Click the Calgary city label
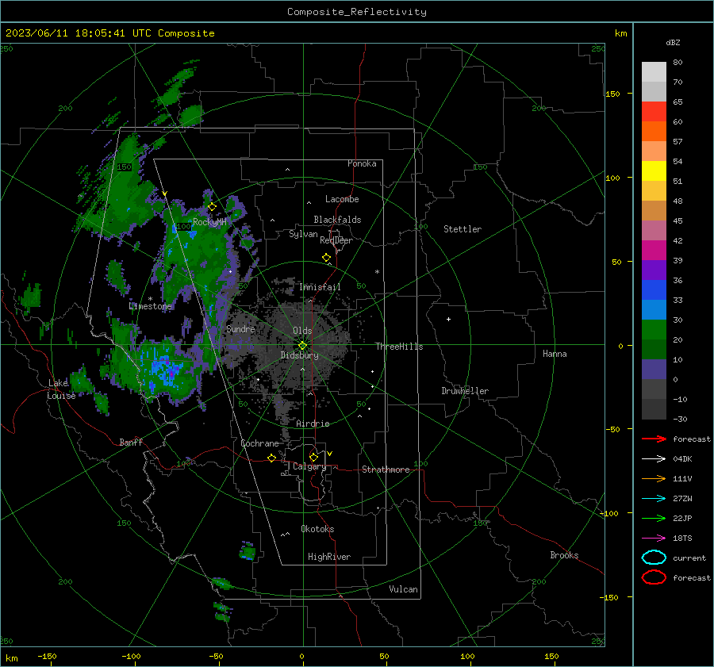Viewport: 714px width, 667px height. point(309,466)
